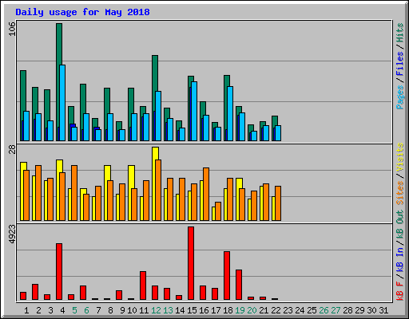This screenshot has width=409, height=319.
Task: Click the cyan pages bar for day 4
Action: click(x=62, y=103)
